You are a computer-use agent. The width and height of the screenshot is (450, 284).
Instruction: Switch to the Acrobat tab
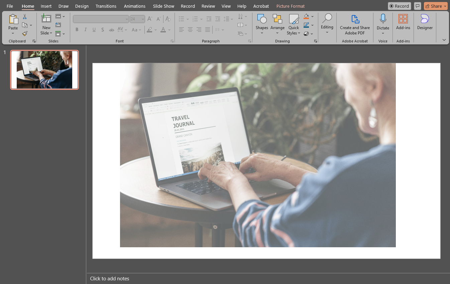[x=261, y=6]
